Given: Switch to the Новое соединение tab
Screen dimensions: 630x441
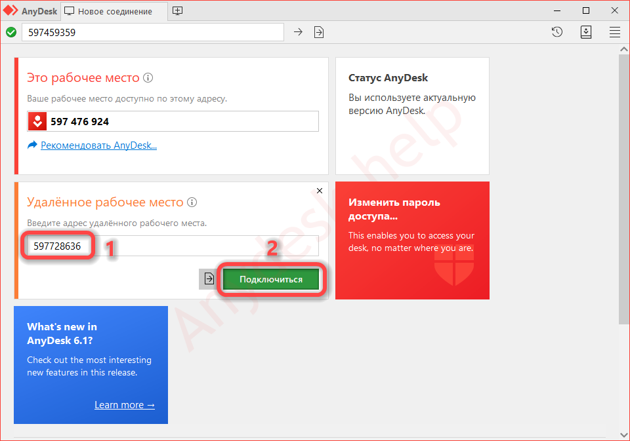Looking at the screenshot, I should [114, 11].
